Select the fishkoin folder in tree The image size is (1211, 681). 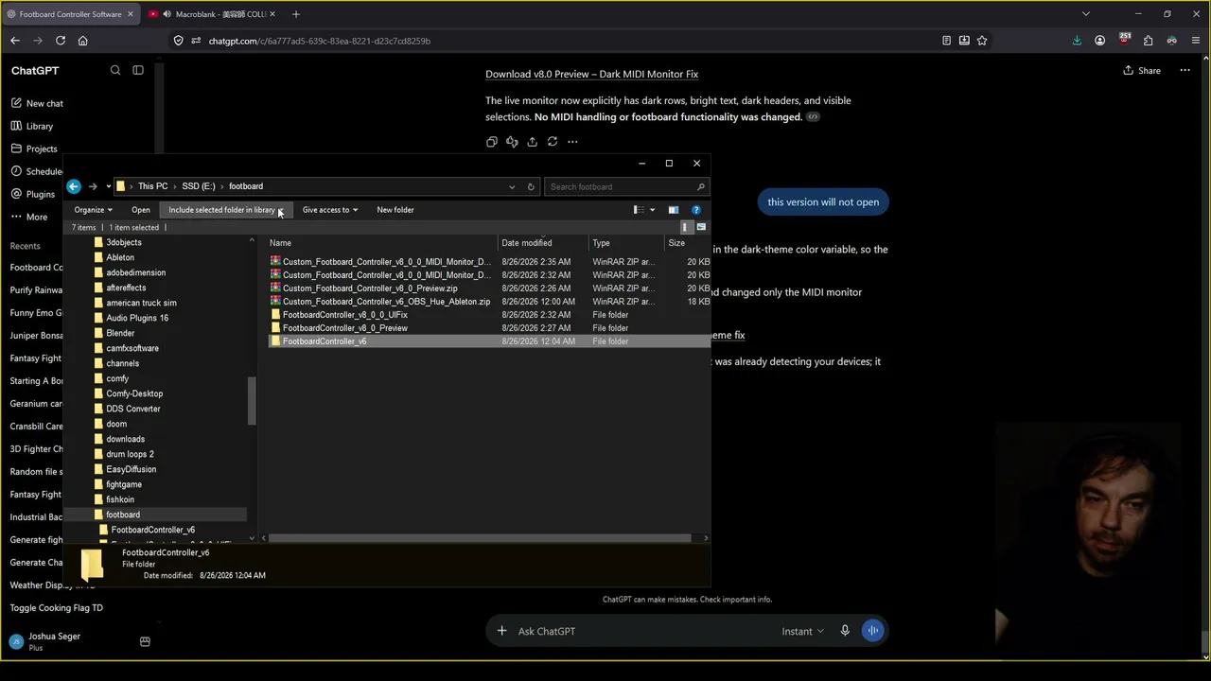point(120,499)
